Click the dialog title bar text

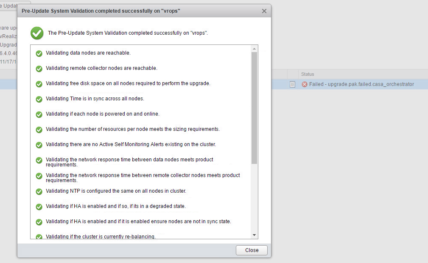click(101, 11)
